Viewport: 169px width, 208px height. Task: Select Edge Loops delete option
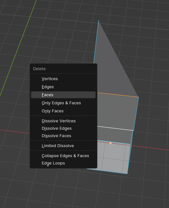pos(63,163)
